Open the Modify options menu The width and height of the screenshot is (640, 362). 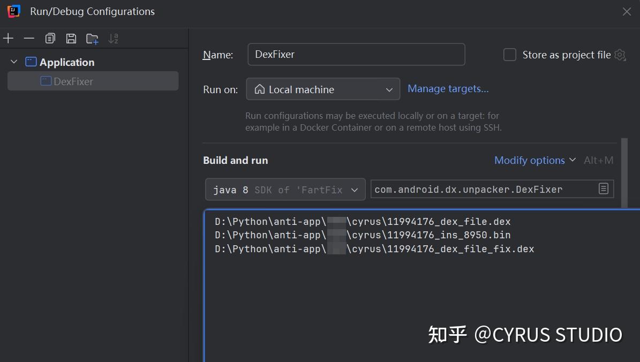pyautogui.click(x=530, y=160)
